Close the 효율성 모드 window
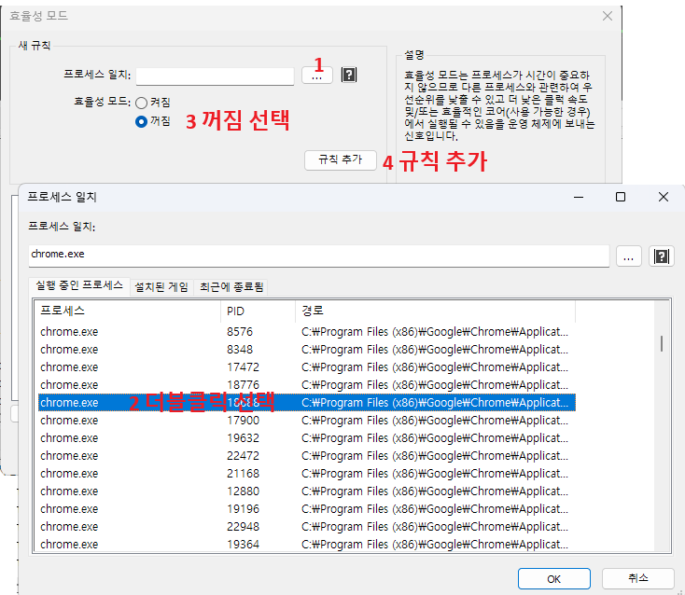The image size is (685, 595). (x=608, y=16)
